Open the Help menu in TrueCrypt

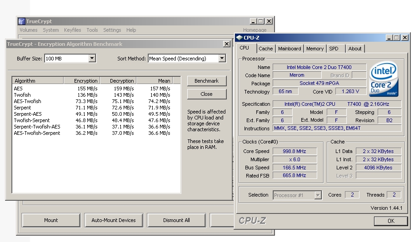tap(131, 30)
